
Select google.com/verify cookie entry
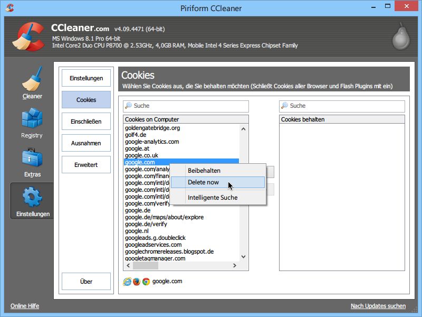147,203
